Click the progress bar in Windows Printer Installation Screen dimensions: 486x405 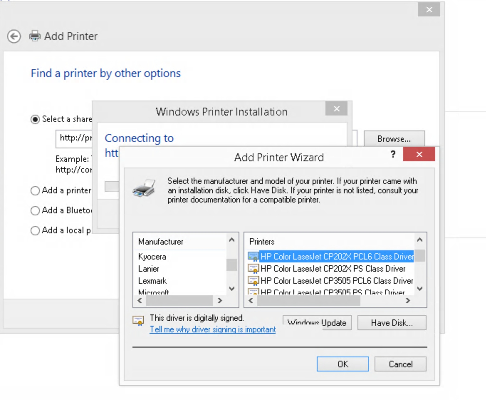click(112, 186)
